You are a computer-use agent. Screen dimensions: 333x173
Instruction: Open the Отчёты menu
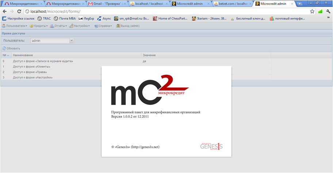coord(58,26)
